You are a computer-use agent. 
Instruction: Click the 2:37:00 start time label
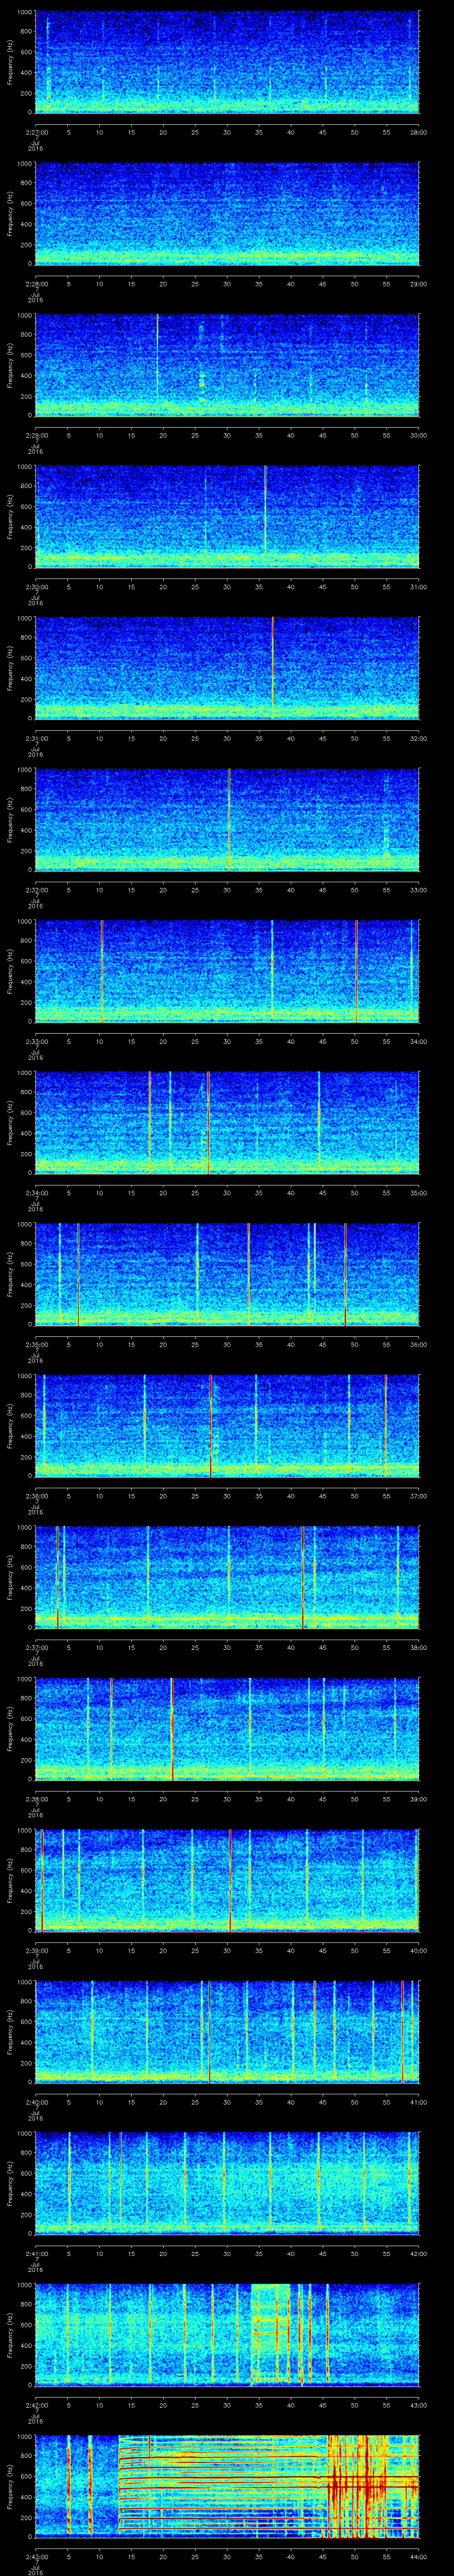pyautogui.click(x=37, y=1648)
